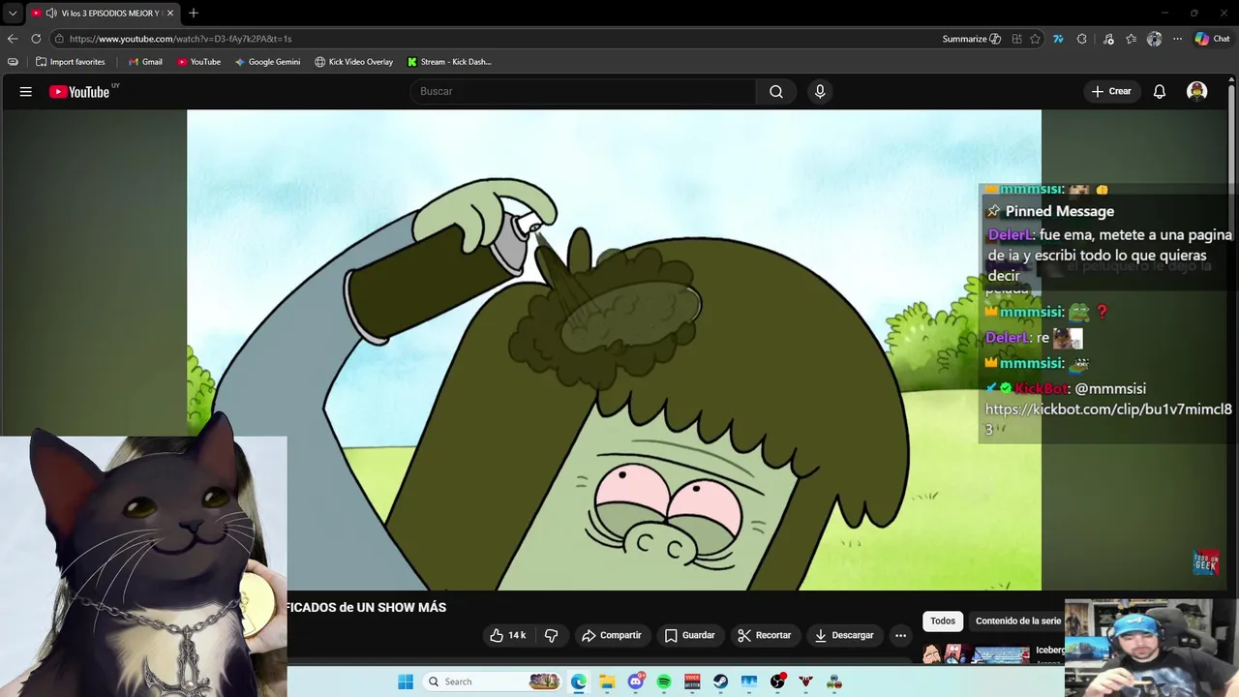
Task: Close the YouTube video tab
Action: [x=170, y=14]
